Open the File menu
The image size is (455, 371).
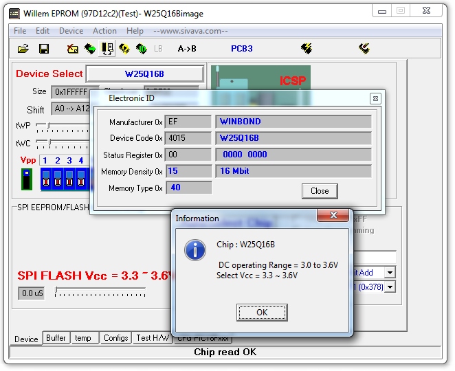point(20,31)
